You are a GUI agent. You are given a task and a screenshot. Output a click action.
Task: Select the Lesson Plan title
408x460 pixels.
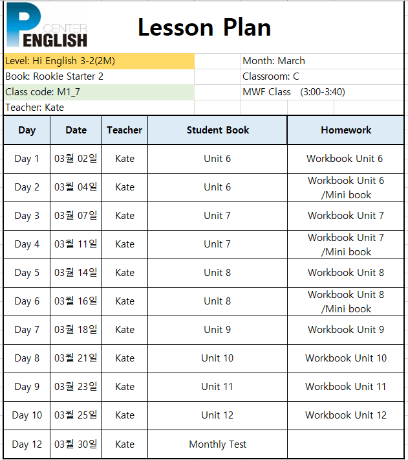(204, 28)
